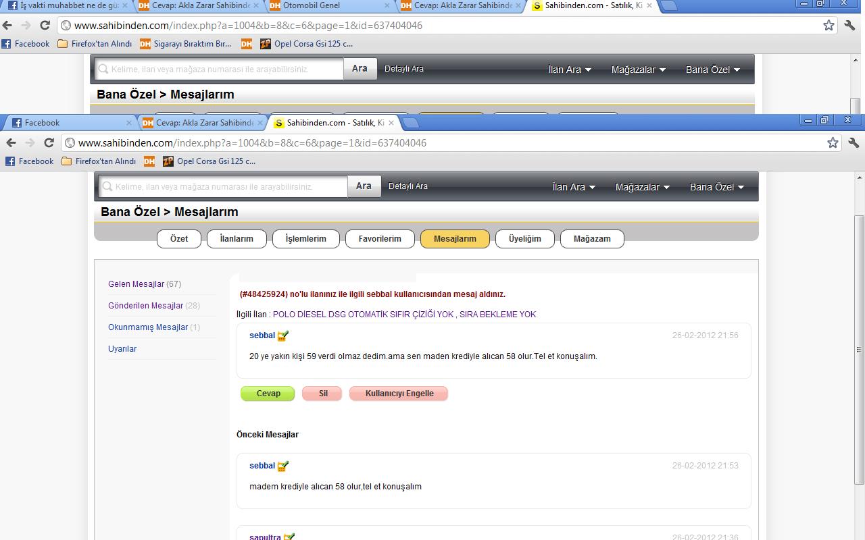The height and width of the screenshot is (540, 865).
Task: Open the Opel Corsa Gsi bookmark in the rear window
Action: (x=306, y=44)
